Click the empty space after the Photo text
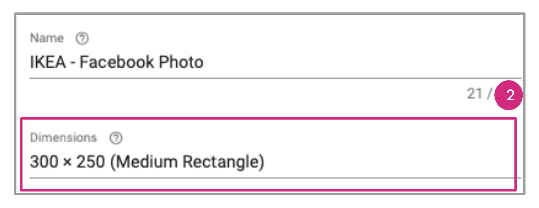539x208 pixels. click(327, 62)
